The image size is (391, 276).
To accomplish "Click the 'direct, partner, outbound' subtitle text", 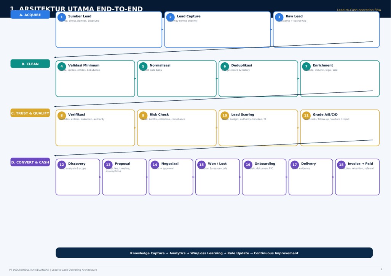I will pos(84,21).
